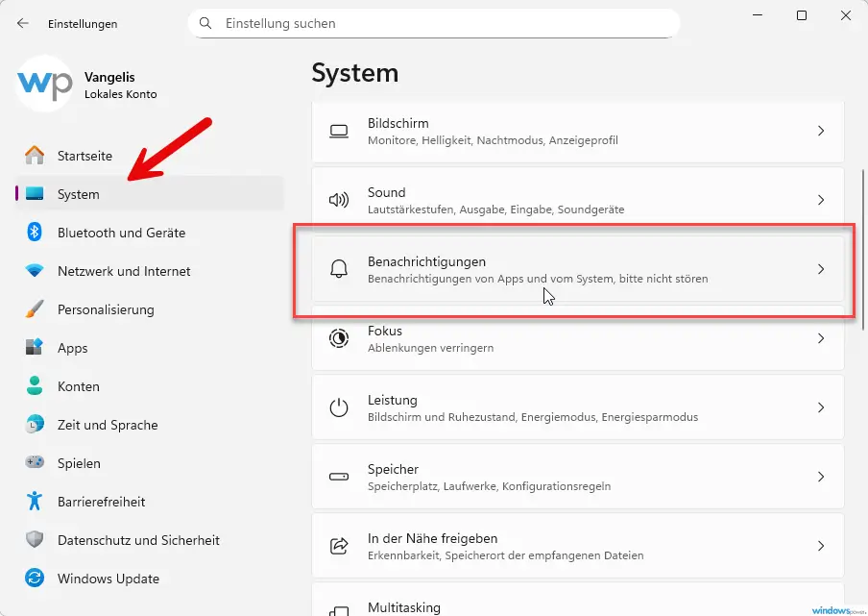The height and width of the screenshot is (616, 868).
Task: Click the Bluetooth icon in sidebar
Action: pyautogui.click(x=35, y=233)
